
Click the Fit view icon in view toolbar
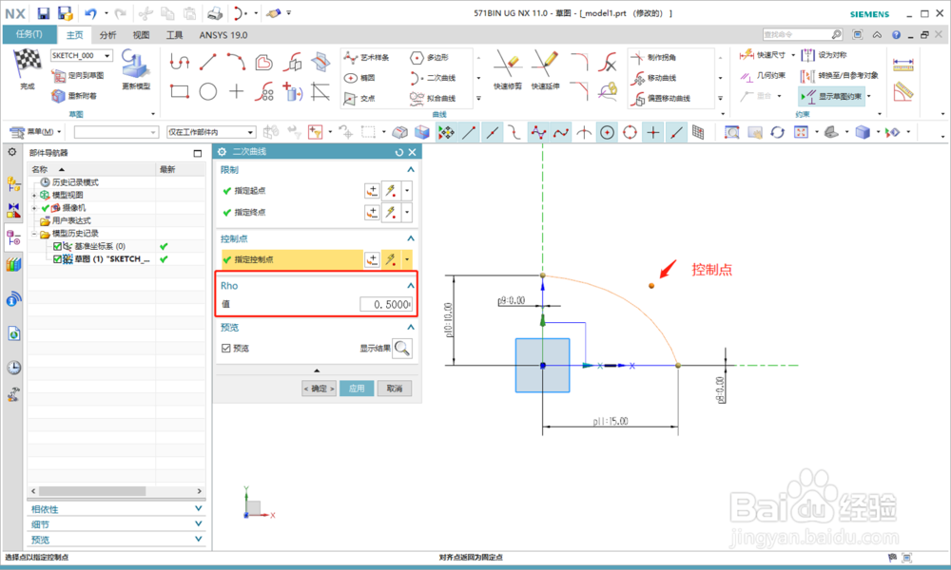pyautogui.click(x=801, y=132)
